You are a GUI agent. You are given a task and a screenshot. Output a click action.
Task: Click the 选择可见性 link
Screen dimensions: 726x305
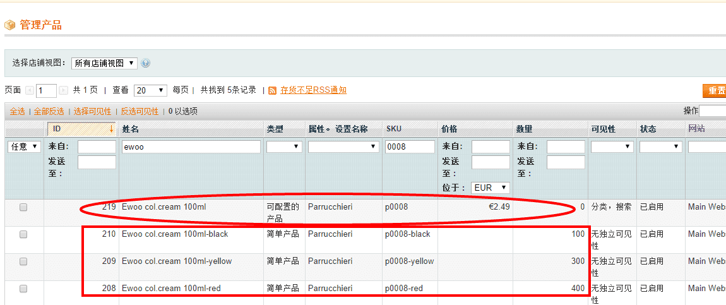point(93,112)
